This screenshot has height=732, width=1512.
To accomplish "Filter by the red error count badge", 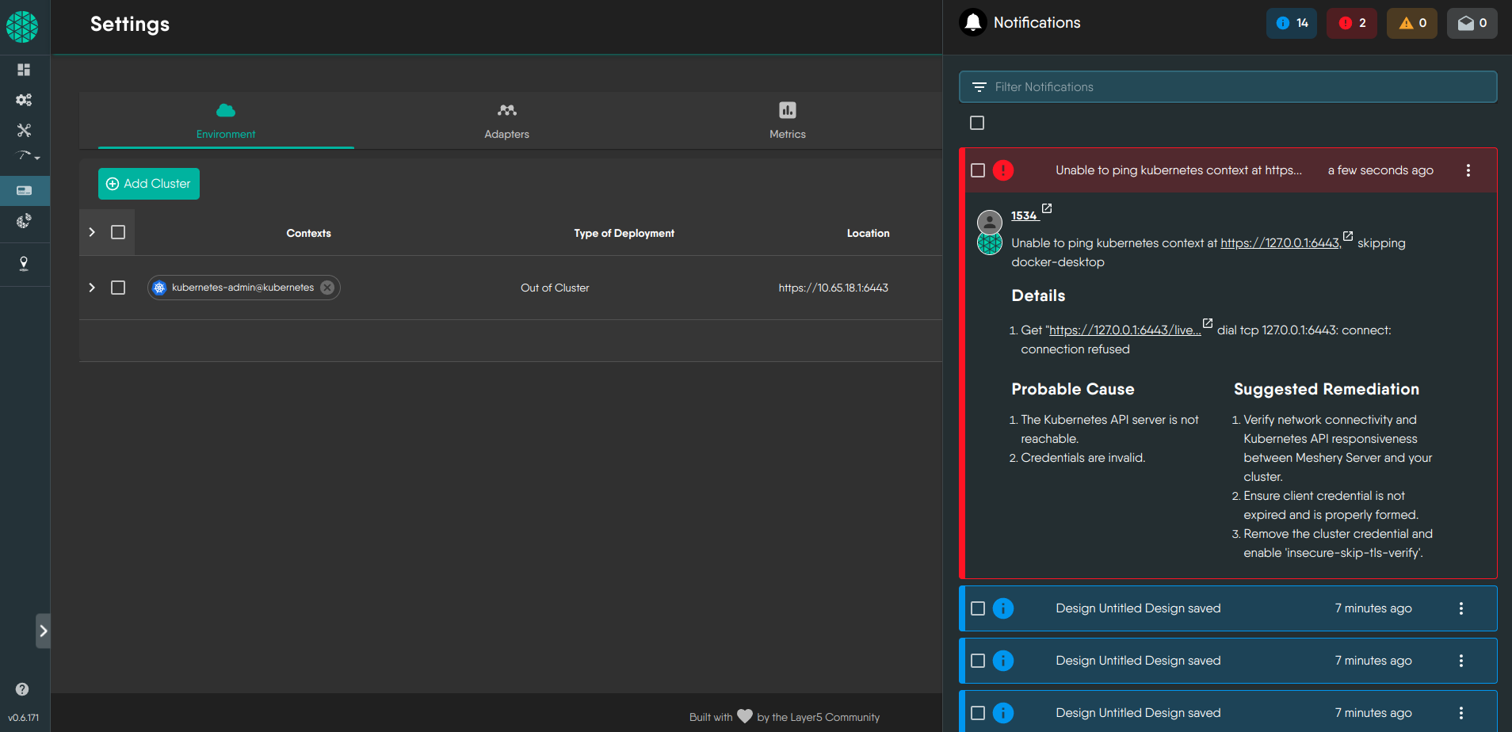I will [1352, 23].
